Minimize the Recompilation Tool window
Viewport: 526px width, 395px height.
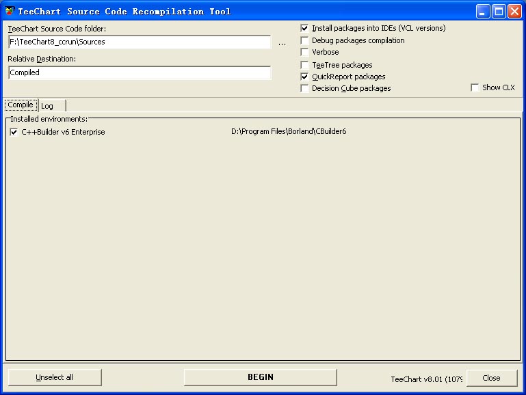pos(484,11)
